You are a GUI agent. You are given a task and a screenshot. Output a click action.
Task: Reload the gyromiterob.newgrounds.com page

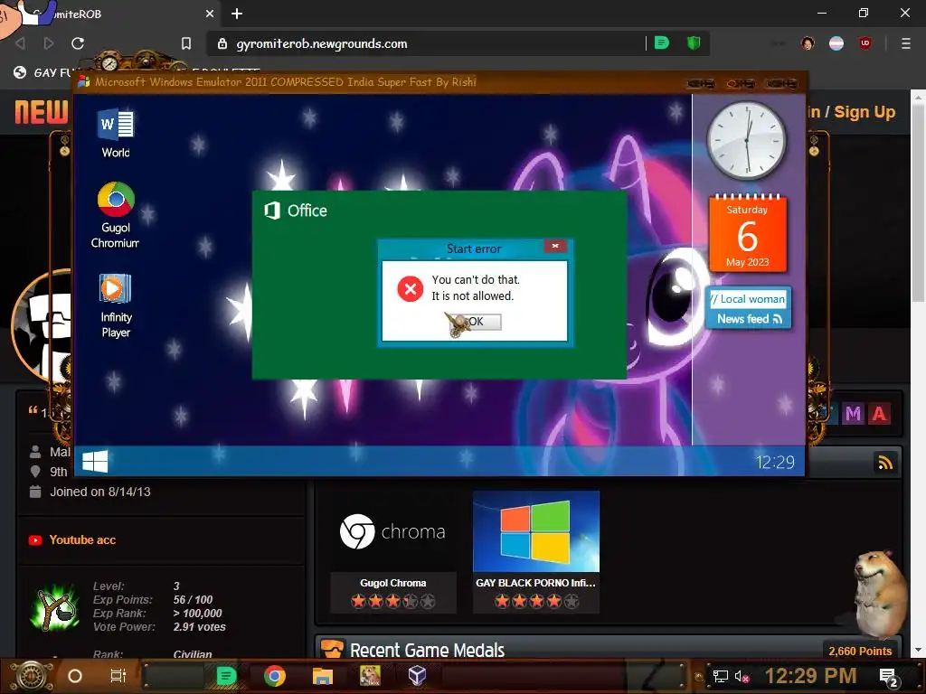(x=78, y=43)
